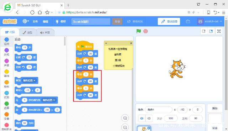
Task: Close the Scratch 3.0 GUI browser tab
Action: coord(62,5)
